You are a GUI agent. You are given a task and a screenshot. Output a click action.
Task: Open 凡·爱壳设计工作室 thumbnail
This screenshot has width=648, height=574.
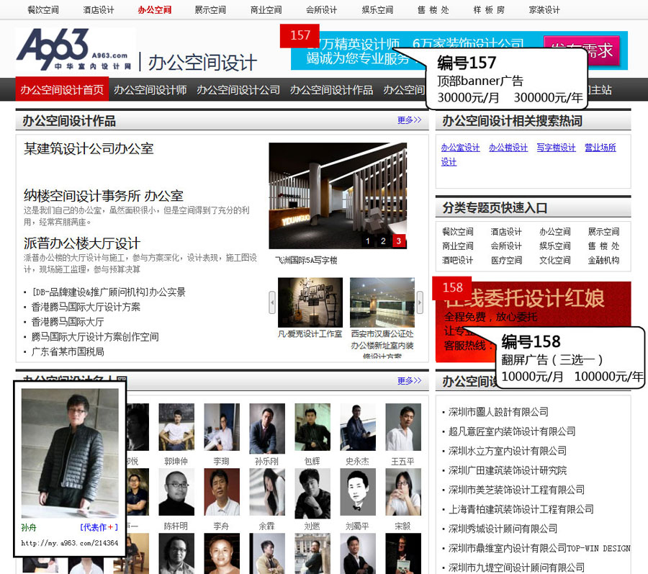click(310, 302)
